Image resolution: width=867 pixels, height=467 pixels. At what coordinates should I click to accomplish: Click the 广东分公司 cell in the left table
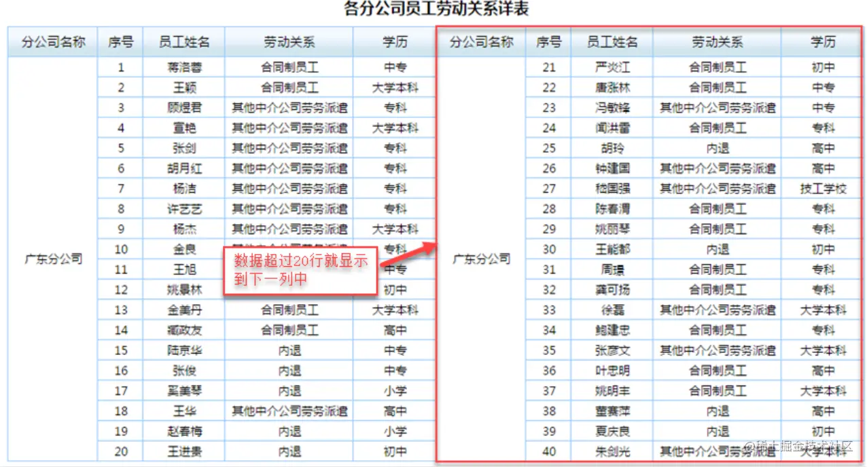click(51, 259)
